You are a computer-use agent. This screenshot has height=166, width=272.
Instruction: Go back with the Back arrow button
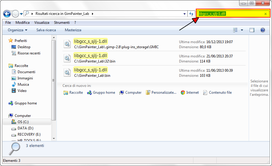tap(7, 14)
